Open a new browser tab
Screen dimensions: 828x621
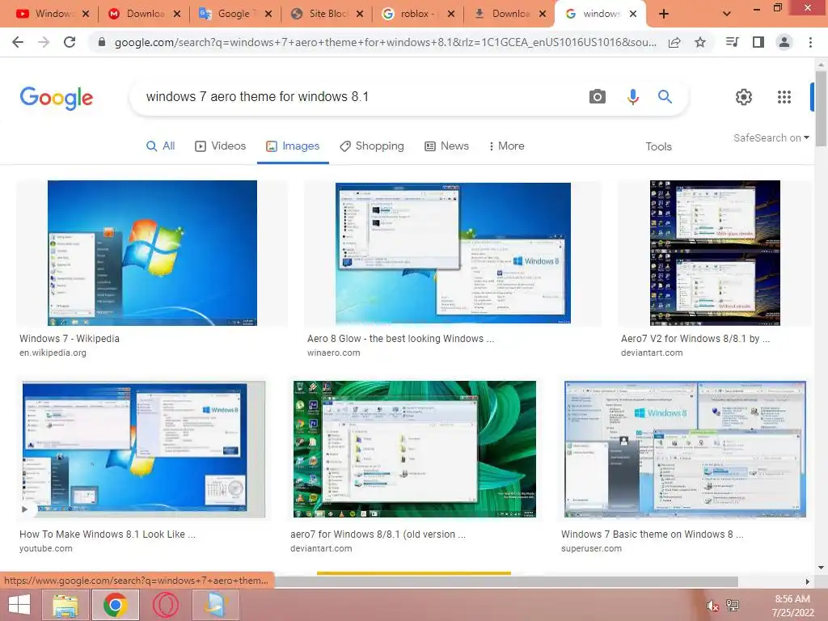664,14
